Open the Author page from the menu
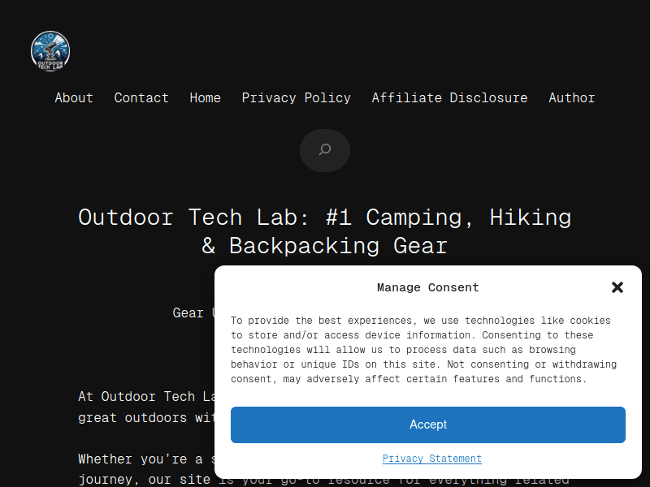Viewport: 650px width, 487px height. click(x=572, y=97)
